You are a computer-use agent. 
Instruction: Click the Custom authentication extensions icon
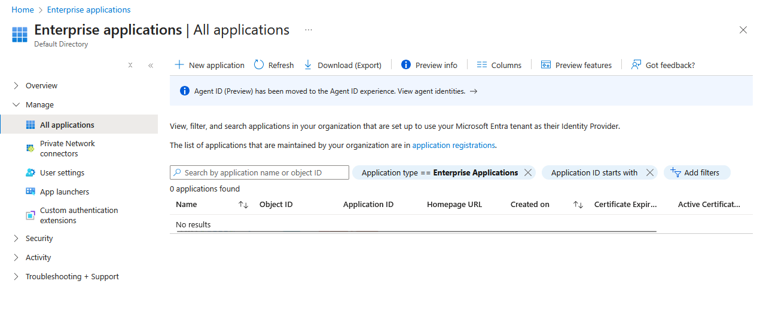30,215
